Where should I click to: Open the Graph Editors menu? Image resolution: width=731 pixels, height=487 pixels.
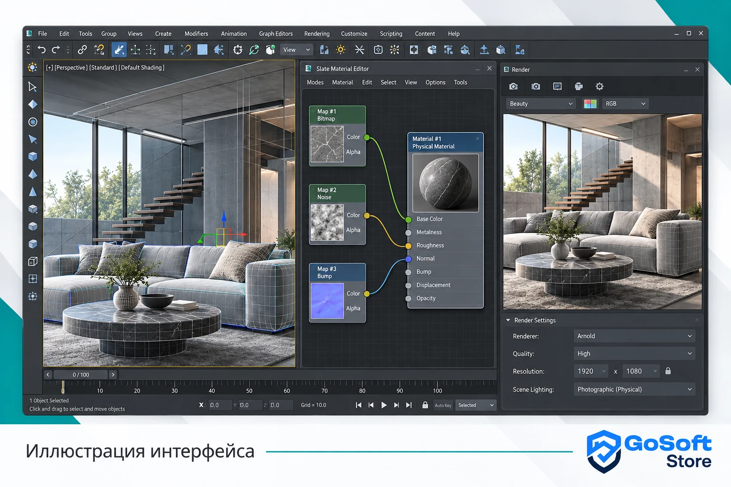(x=276, y=34)
